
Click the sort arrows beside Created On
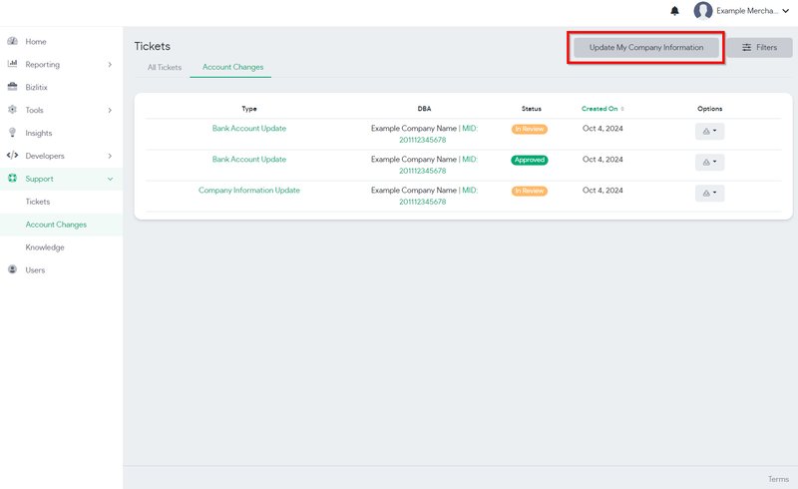622,109
